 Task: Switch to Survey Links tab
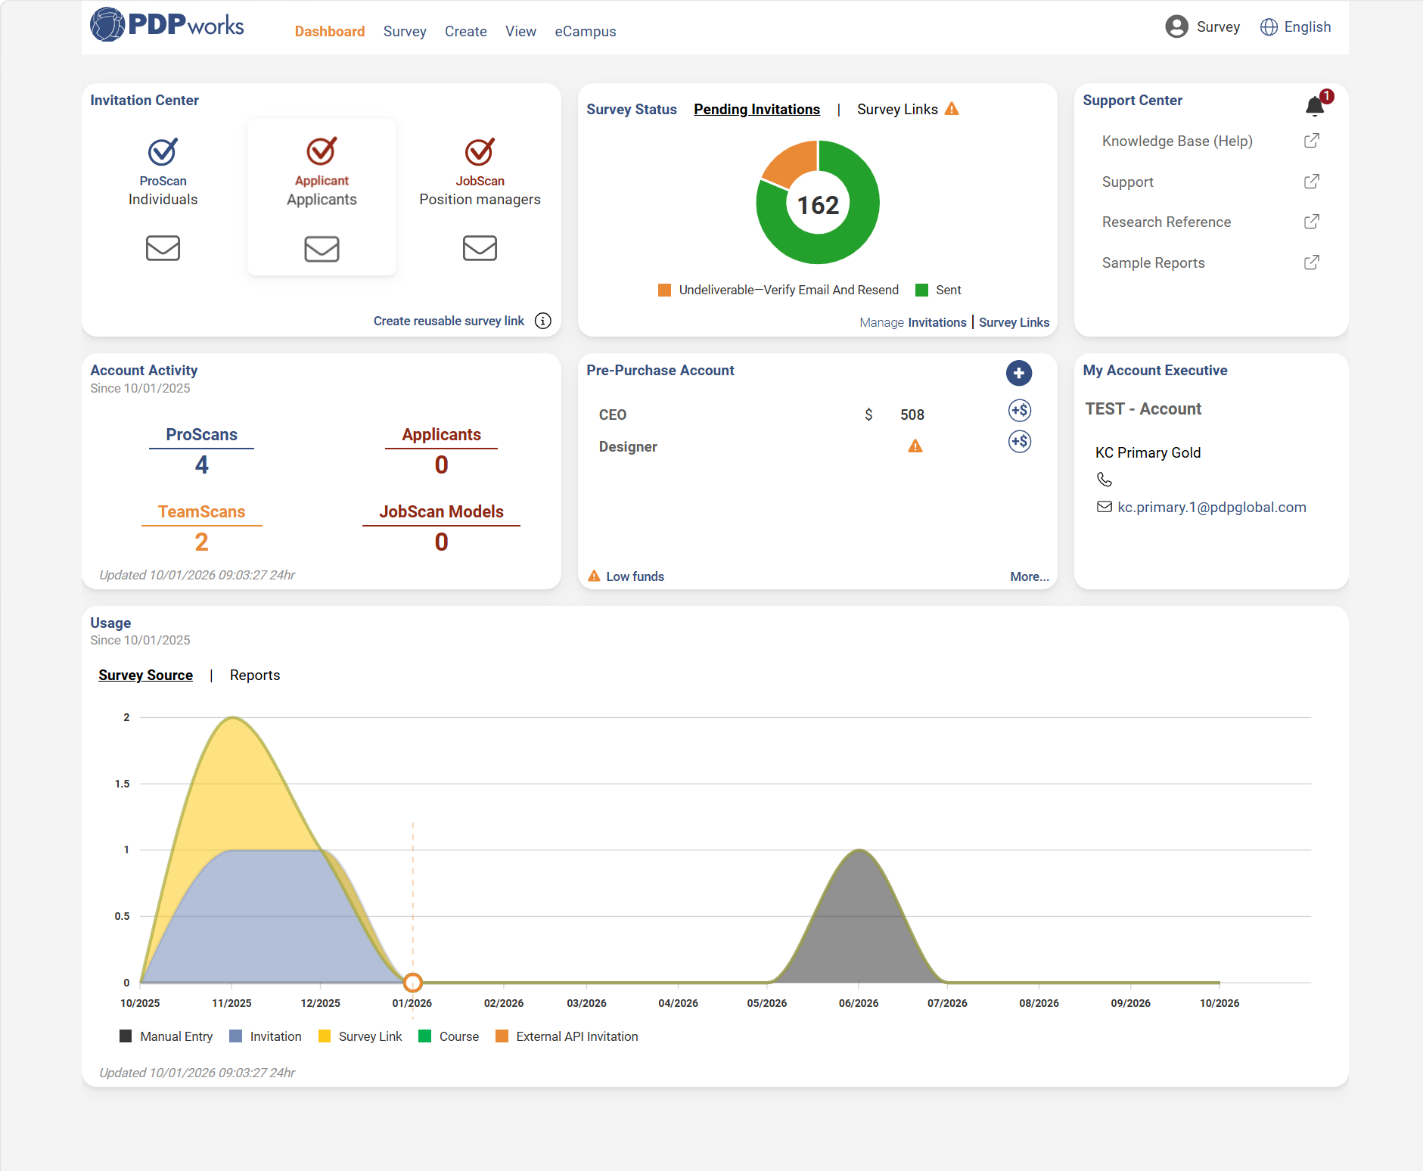pyautogui.click(x=897, y=110)
